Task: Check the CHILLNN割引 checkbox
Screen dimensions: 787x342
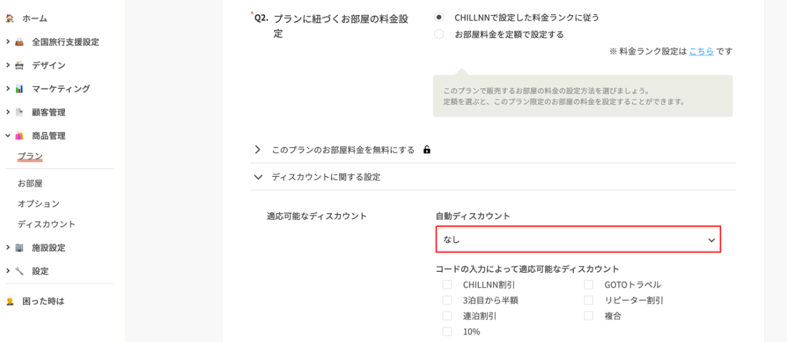Action: point(447,284)
